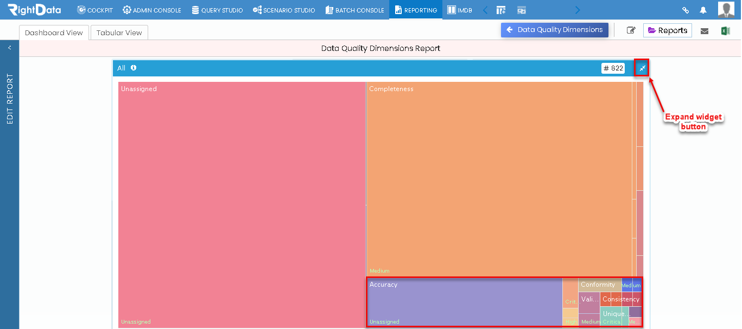Open the Reports folder button
Viewport: 742px width, 329px height.
[668, 30]
